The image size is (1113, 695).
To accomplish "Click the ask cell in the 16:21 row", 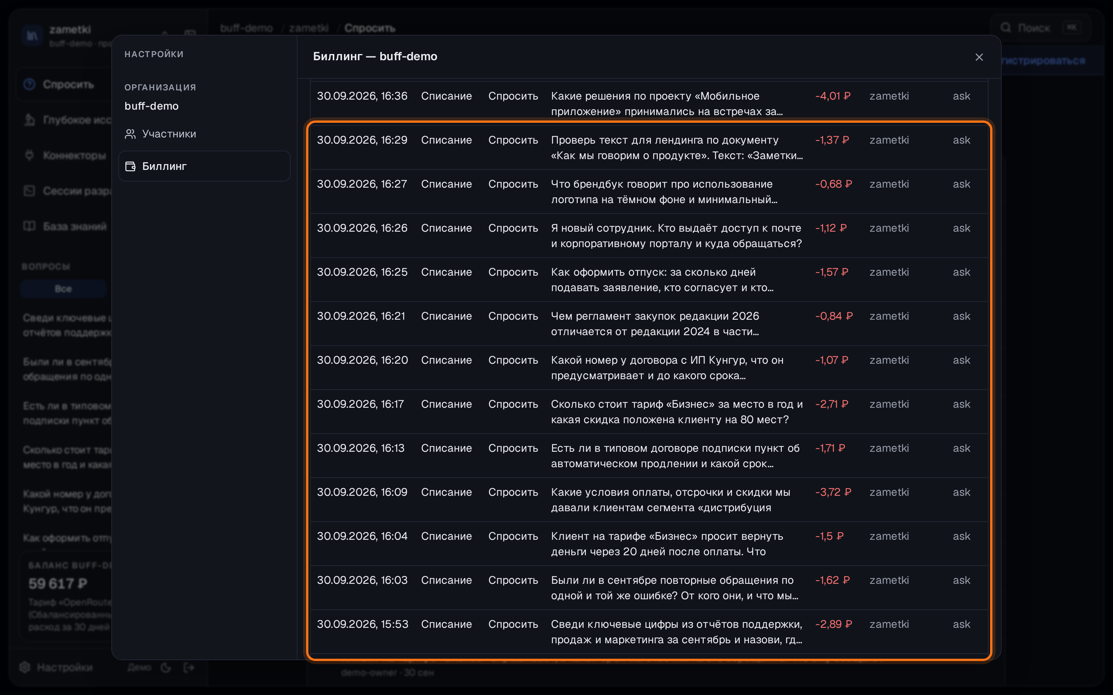I will click(x=961, y=316).
